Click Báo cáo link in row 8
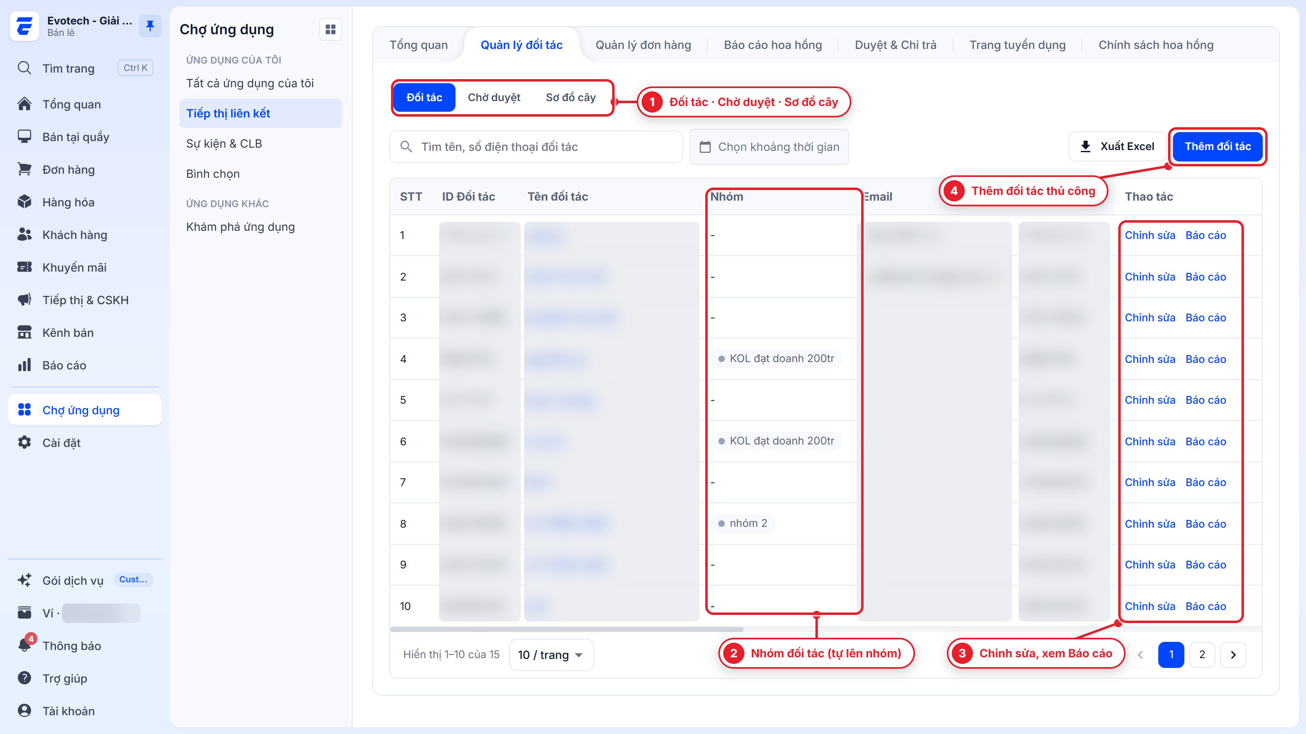This screenshot has height=734, width=1306. 1206,524
